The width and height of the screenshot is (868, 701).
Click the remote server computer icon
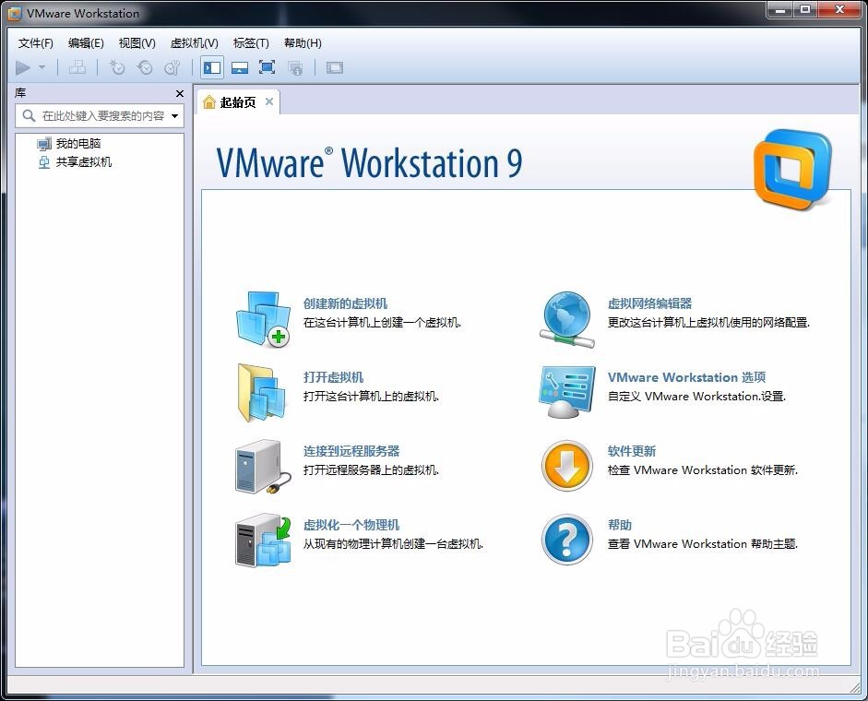pyautogui.click(x=263, y=466)
